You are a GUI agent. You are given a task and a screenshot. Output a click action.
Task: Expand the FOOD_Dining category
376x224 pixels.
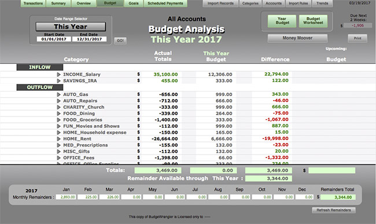pyautogui.click(x=58, y=113)
